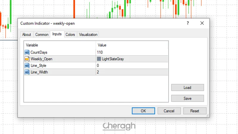Open the Common tab
The width and height of the screenshot is (238, 134).
click(42, 35)
